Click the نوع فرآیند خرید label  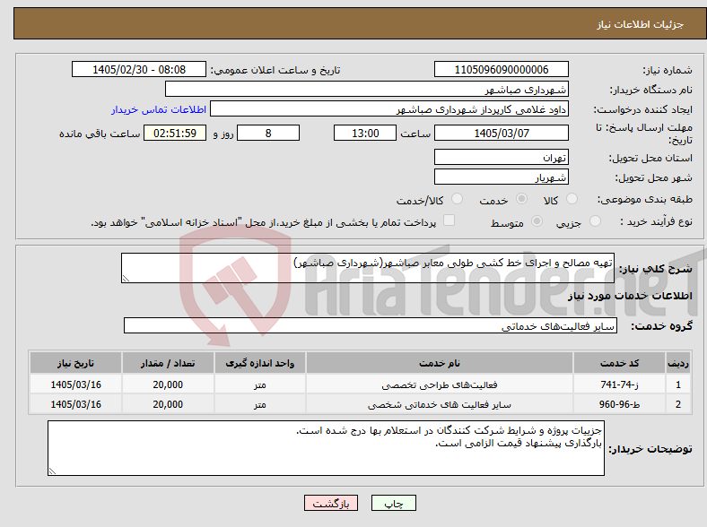(657, 221)
